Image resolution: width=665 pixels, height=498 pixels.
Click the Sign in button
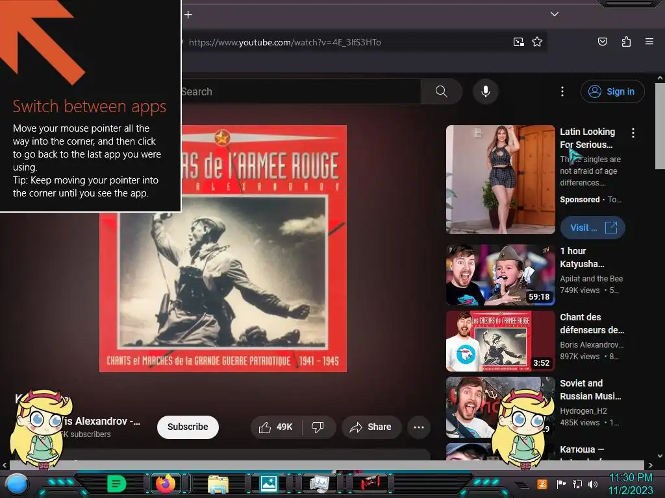[612, 91]
